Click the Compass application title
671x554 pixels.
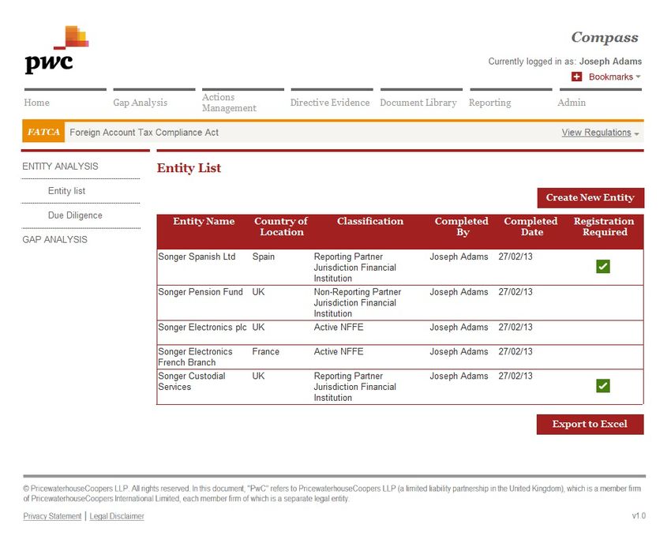coord(605,38)
